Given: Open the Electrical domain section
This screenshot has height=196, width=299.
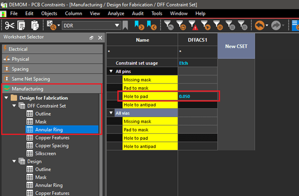Looking at the screenshot, I should click(x=52, y=49).
